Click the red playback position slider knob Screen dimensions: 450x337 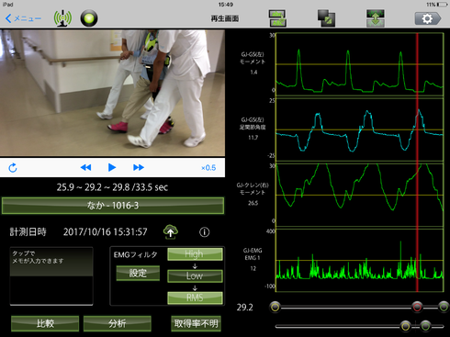click(417, 307)
